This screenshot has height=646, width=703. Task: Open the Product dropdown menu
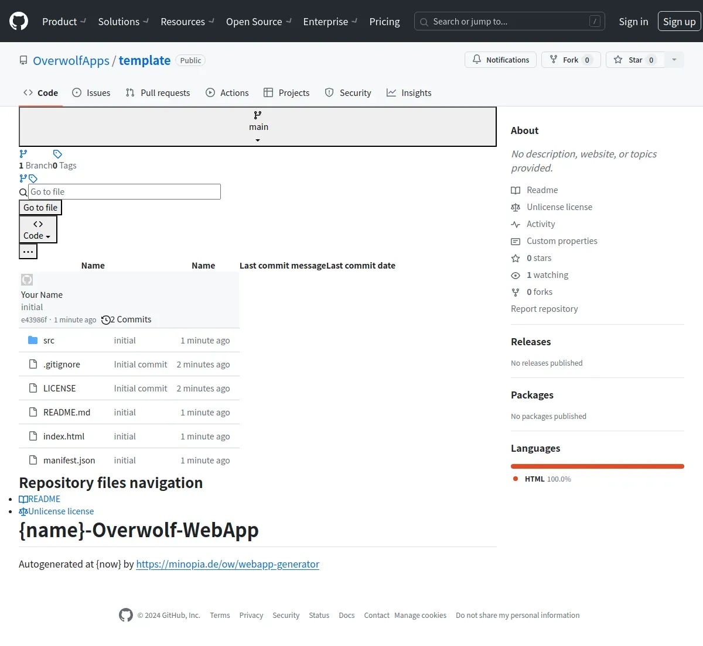click(x=64, y=22)
